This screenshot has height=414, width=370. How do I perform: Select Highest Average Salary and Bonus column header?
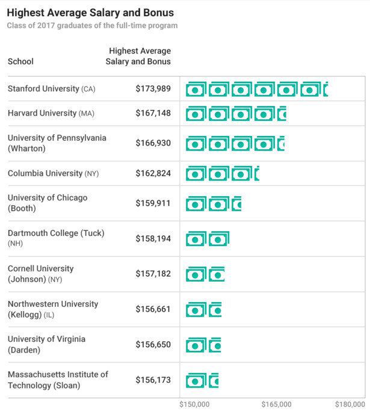[x=138, y=56]
